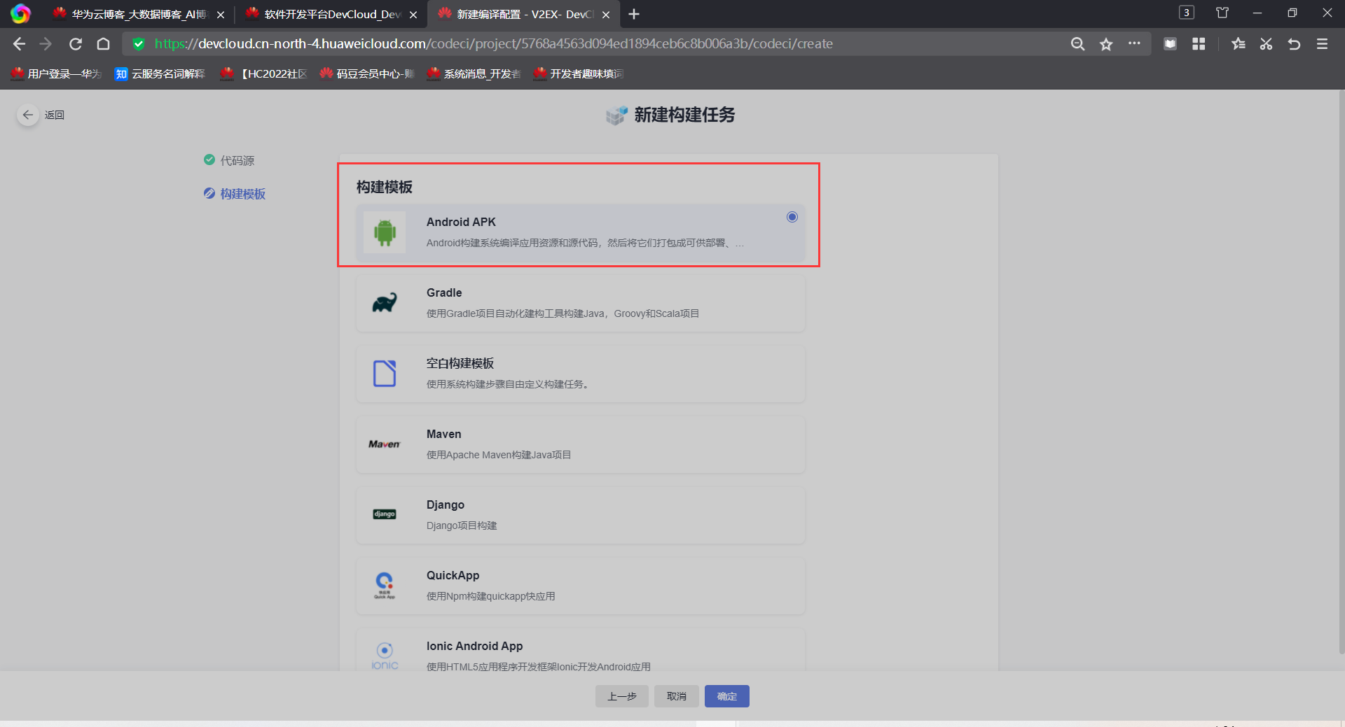The image size is (1345, 727).
Task: Close the 新建编译配置 tab
Action: coord(606,15)
